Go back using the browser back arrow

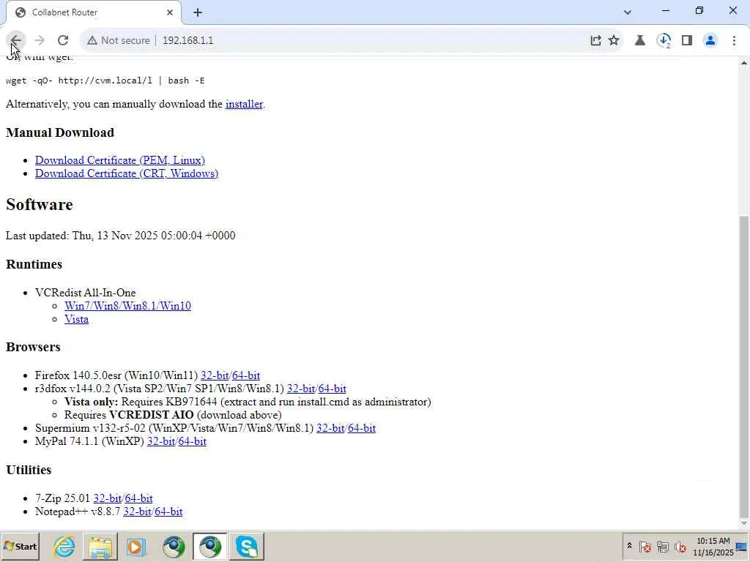[16, 41]
